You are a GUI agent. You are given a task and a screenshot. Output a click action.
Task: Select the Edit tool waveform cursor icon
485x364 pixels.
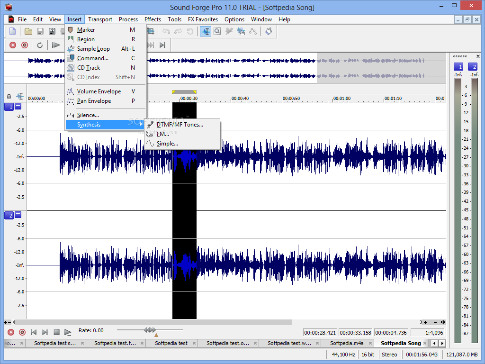(x=206, y=31)
